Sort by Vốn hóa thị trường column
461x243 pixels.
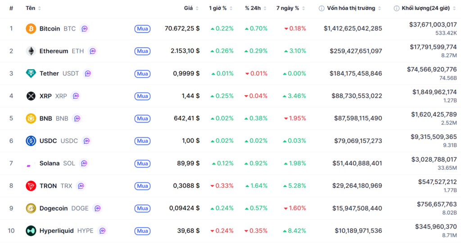[x=354, y=8]
